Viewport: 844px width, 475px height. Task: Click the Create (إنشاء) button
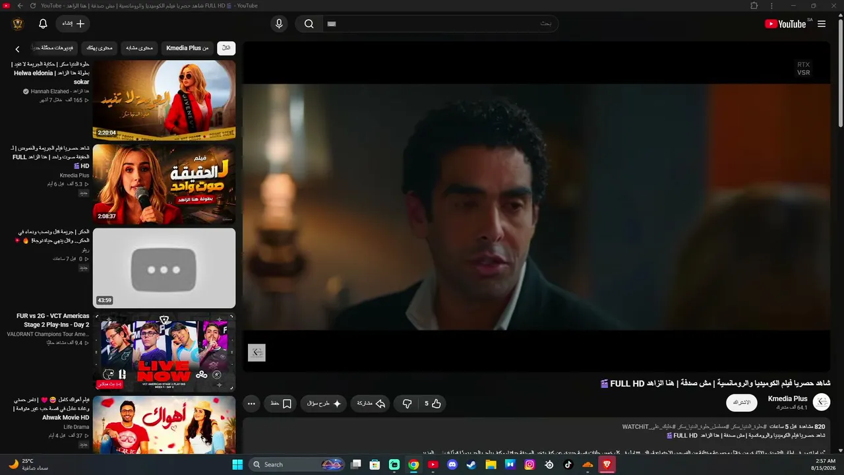coord(73,24)
